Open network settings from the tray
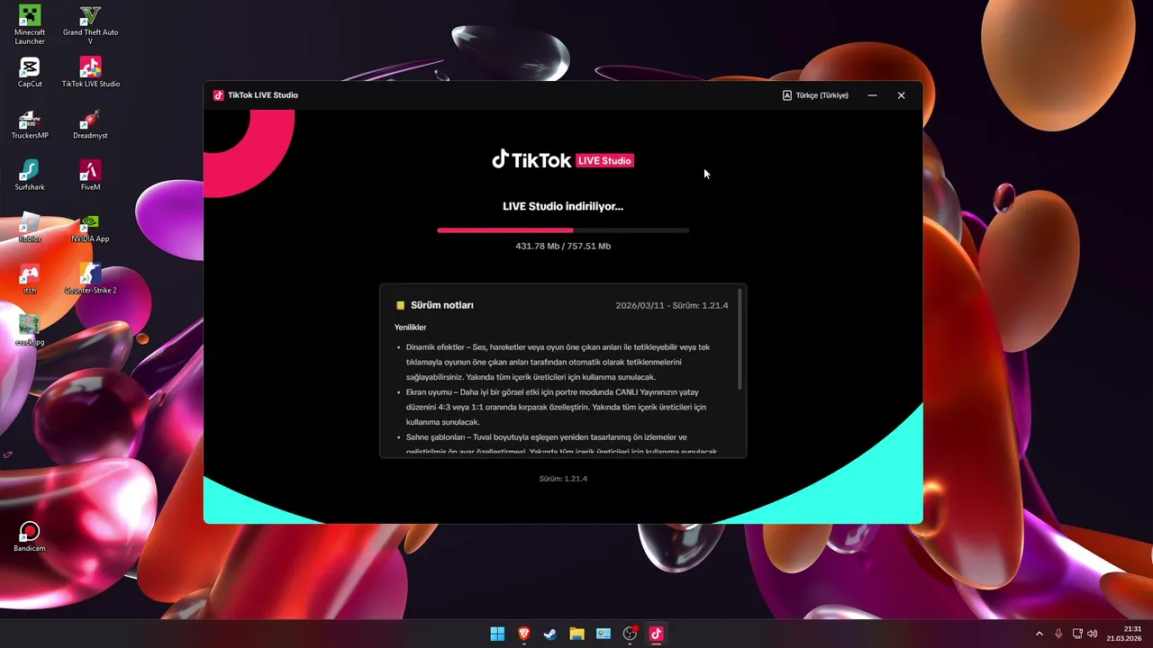This screenshot has height=648, width=1153. [1077, 634]
